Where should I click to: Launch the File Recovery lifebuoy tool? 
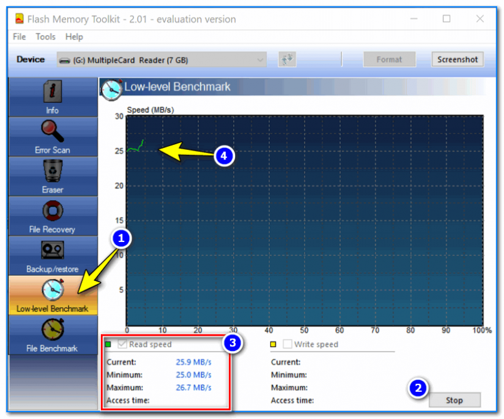(53, 216)
